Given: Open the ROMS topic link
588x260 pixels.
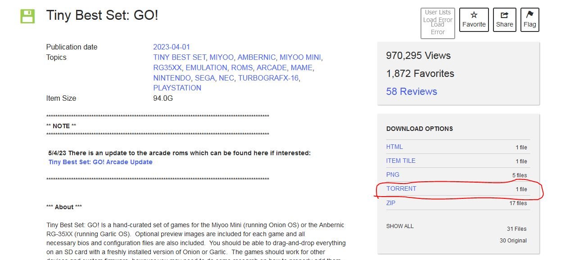Looking at the screenshot, I should (x=242, y=67).
